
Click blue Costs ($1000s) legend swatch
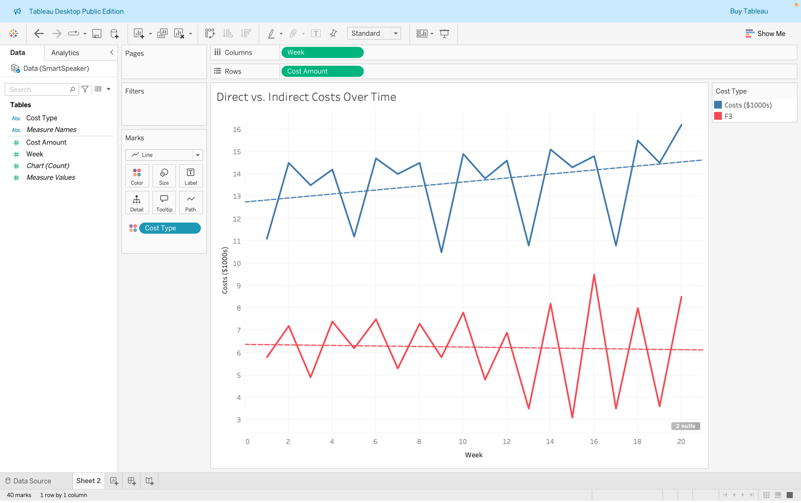tap(718, 105)
